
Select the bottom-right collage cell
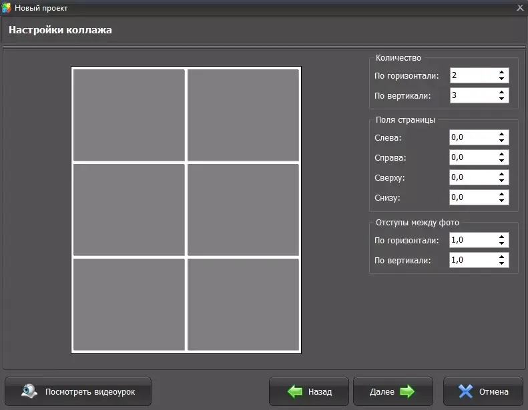(x=243, y=305)
